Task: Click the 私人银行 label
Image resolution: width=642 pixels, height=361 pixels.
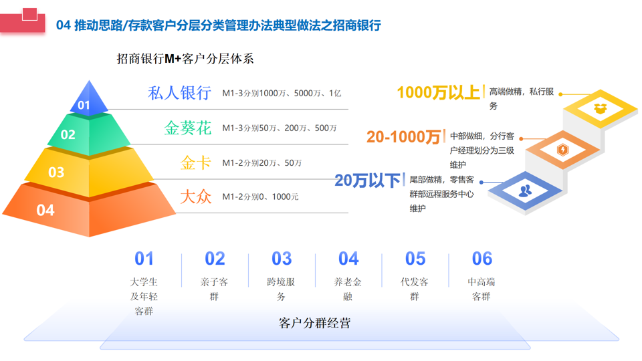Action: click(x=179, y=93)
